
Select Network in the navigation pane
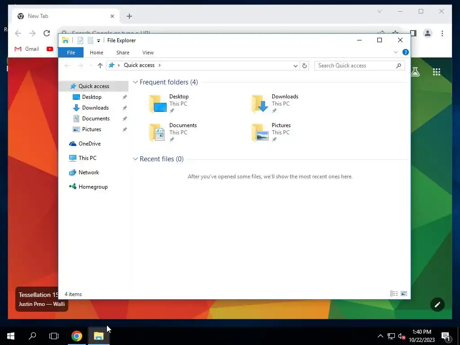88,172
